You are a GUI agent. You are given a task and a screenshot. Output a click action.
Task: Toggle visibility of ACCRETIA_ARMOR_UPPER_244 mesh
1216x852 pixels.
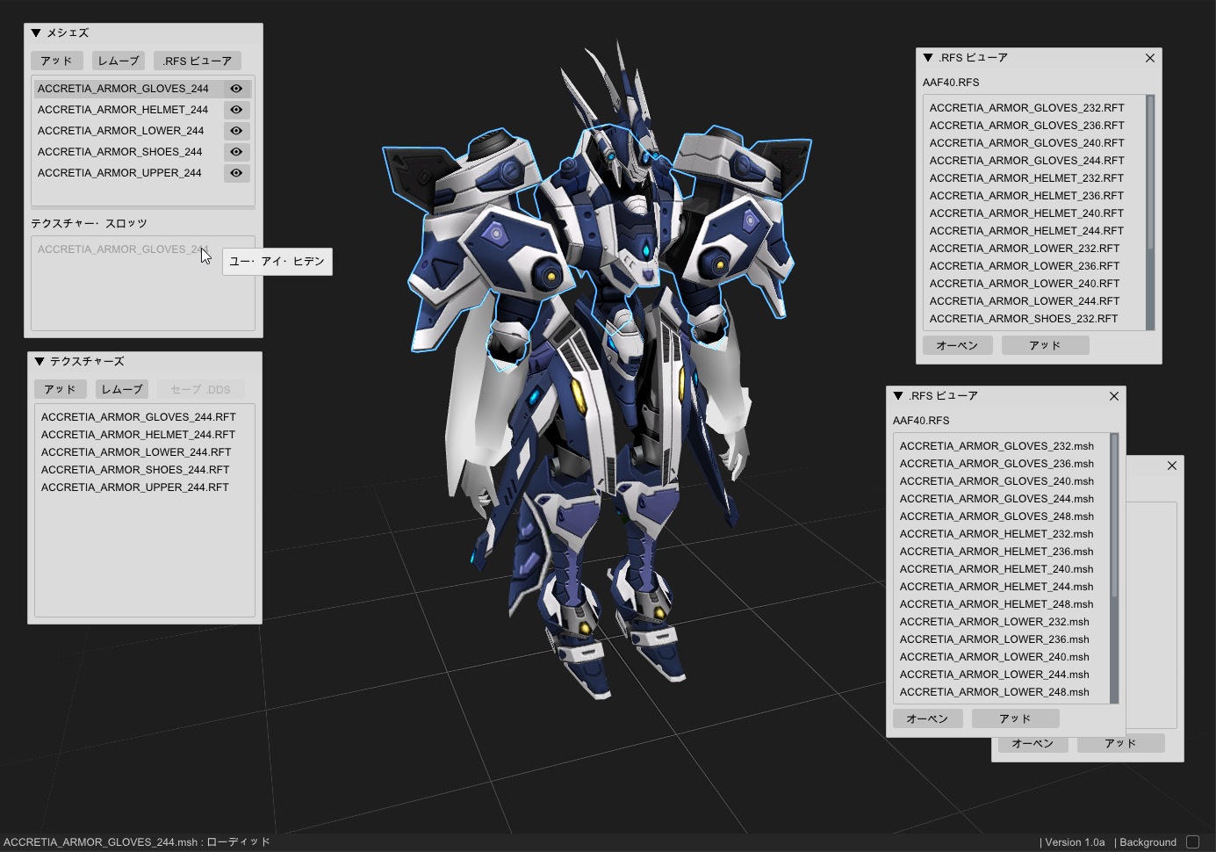236,173
